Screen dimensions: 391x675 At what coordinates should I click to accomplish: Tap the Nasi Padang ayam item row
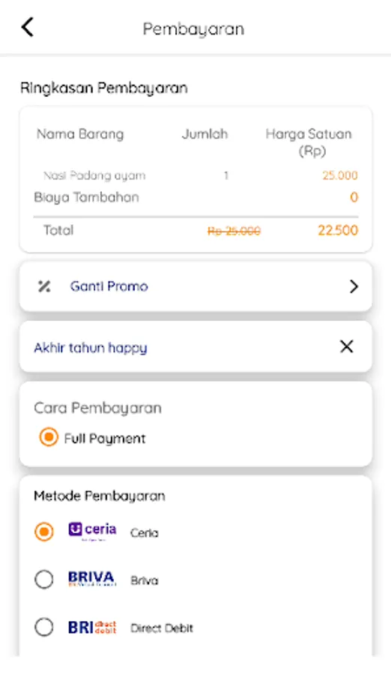coord(195,175)
